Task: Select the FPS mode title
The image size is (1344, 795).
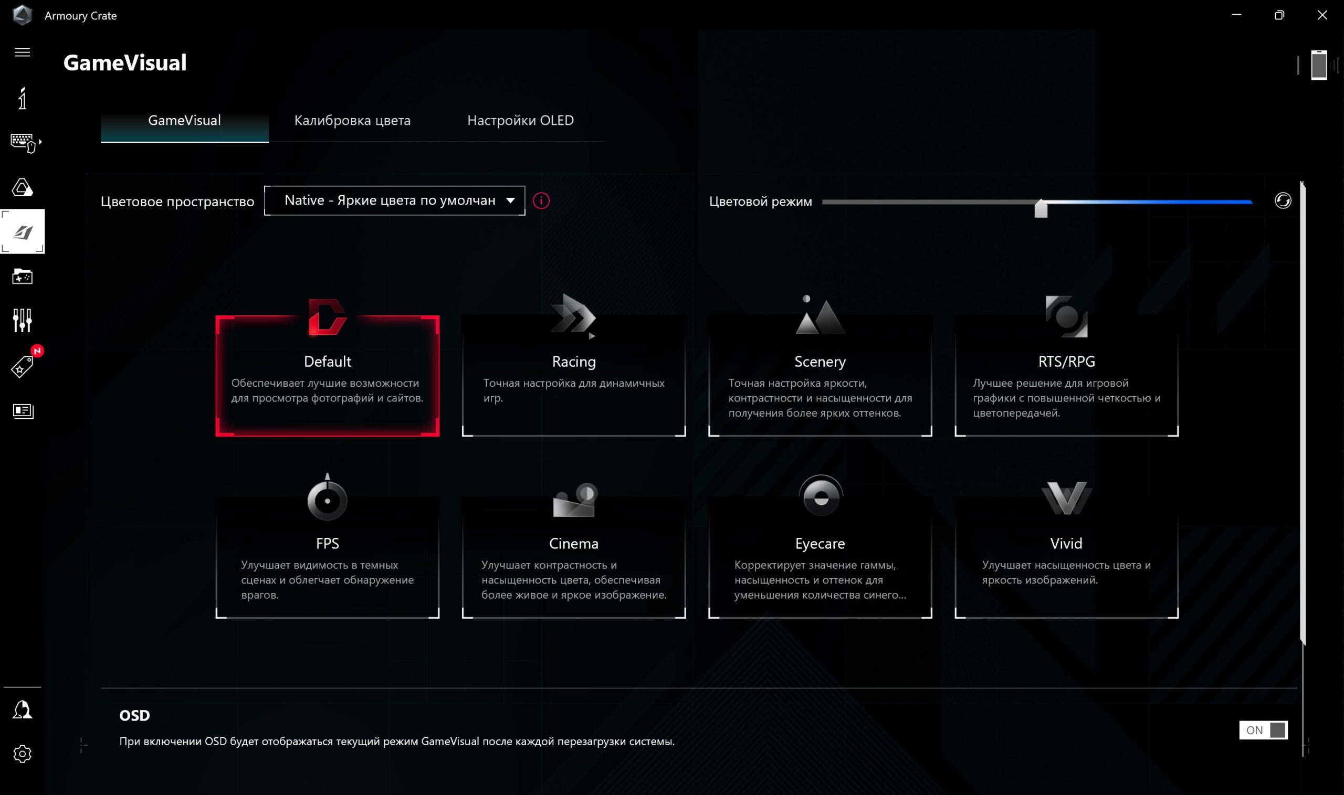Action: [x=328, y=543]
